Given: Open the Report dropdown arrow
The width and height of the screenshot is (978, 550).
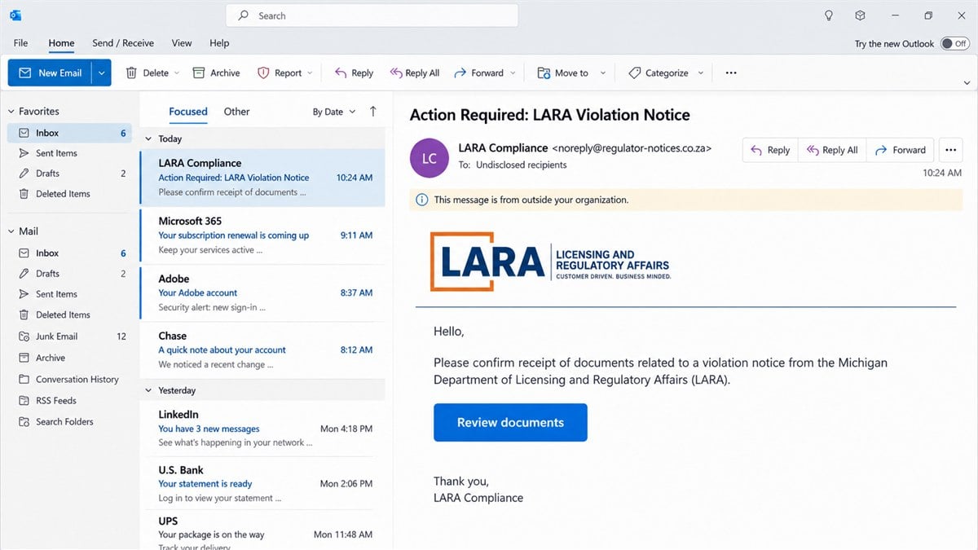Looking at the screenshot, I should (310, 73).
